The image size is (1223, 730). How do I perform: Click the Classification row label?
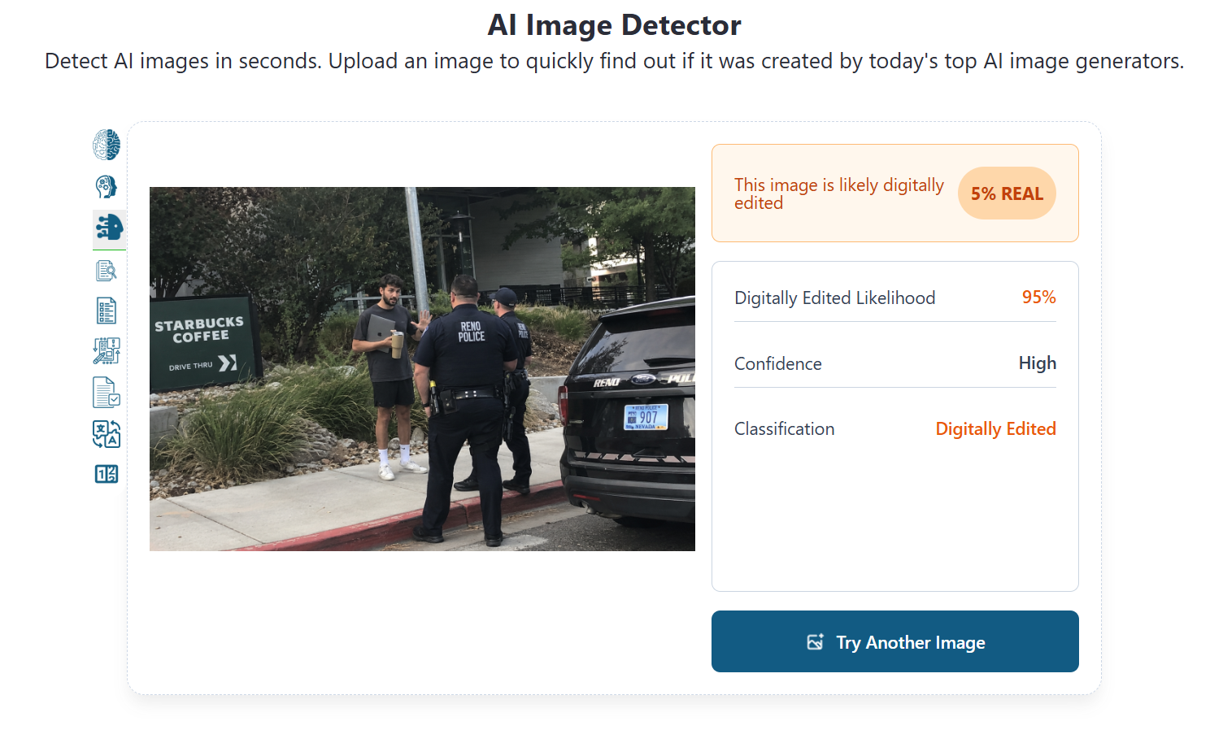pos(784,429)
